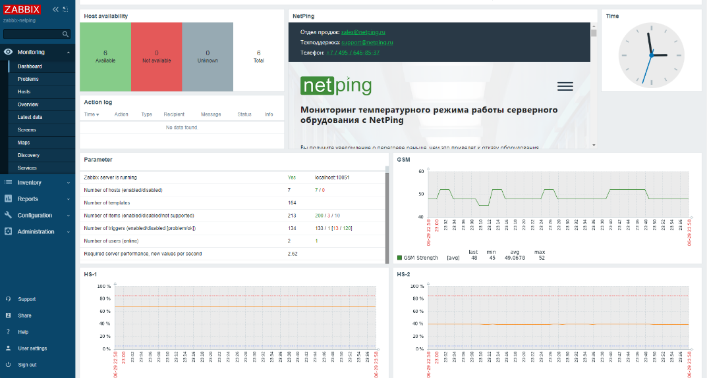Open the NetPing hamburger menu
This screenshot has width=707, height=378.
[x=565, y=86]
